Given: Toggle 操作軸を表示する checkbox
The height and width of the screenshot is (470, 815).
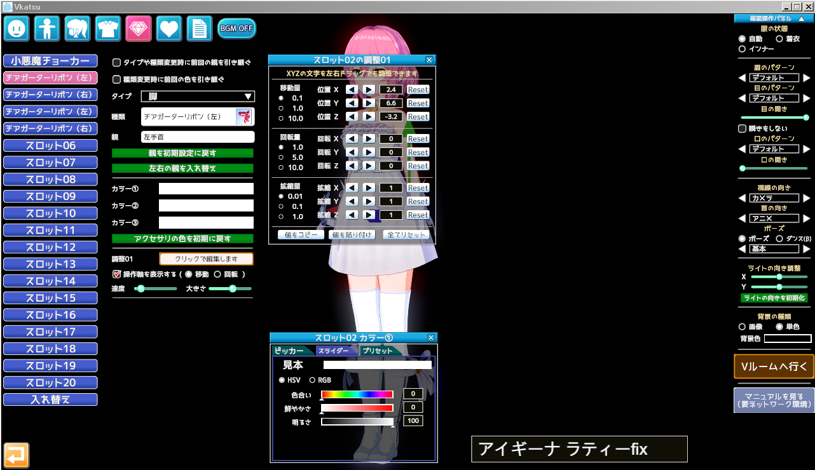Looking at the screenshot, I should click(116, 274).
